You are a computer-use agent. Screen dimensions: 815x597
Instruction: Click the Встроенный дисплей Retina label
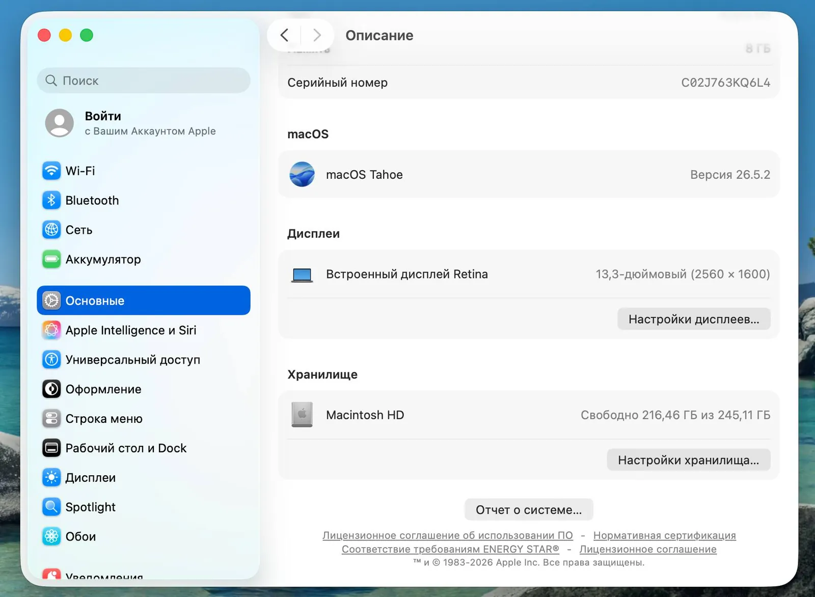[406, 274]
